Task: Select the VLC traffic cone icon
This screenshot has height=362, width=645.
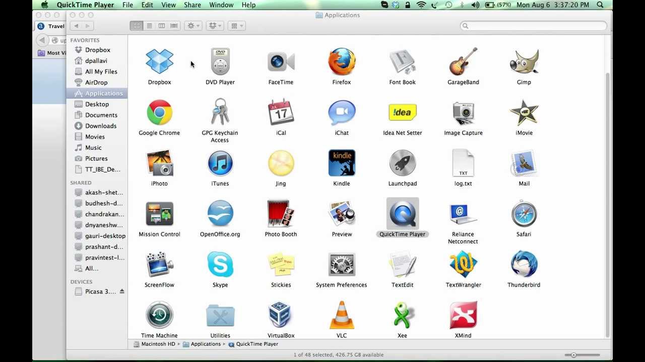Action: pos(342,315)
